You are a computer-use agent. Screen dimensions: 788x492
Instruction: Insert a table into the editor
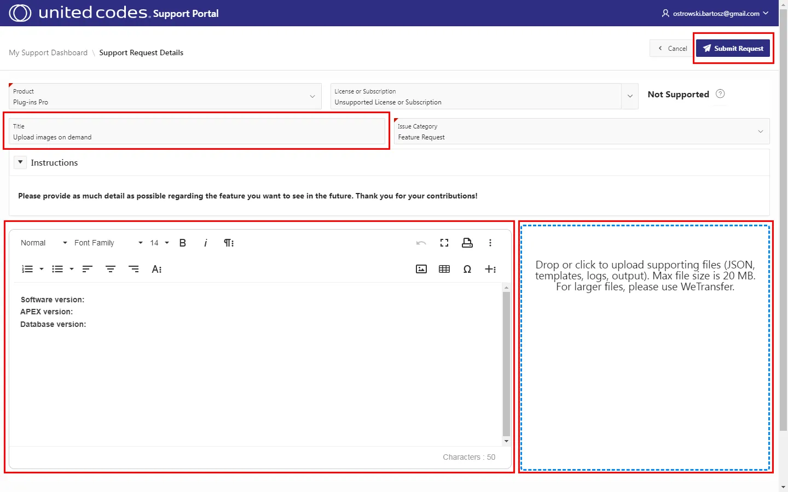point(444,269)
